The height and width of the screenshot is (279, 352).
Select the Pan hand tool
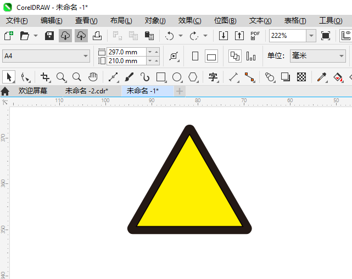tap(93, 77)
